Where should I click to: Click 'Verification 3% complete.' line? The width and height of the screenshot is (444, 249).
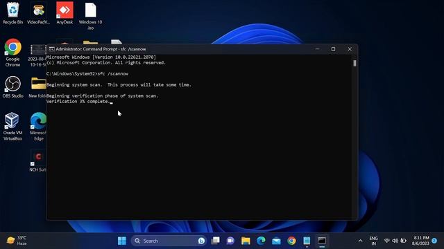(x=78, y=102)
